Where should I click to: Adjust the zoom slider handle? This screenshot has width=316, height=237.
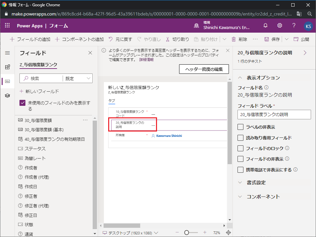[x=187, y=233]
